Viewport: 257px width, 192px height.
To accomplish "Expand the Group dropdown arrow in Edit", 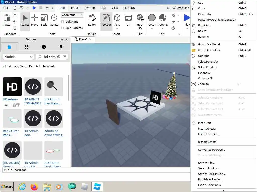I will [x=178, y=15].
